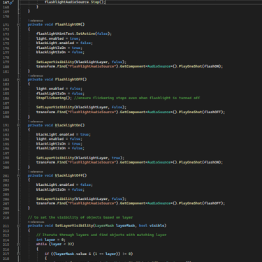Click 'blacklightIsOn = false;' on line 204
This screenshot has width=262, height=262.
60,189
